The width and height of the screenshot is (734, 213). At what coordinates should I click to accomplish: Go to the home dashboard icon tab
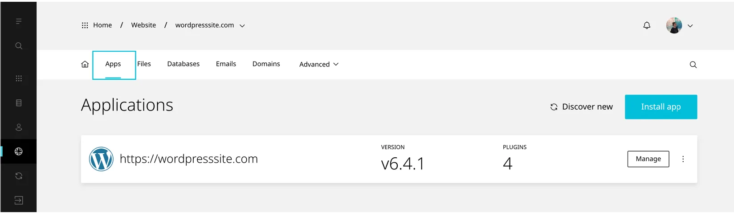[85, 64]
